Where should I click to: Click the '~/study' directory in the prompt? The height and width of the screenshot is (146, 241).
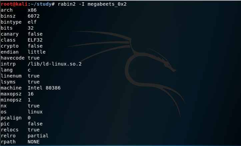41,4
